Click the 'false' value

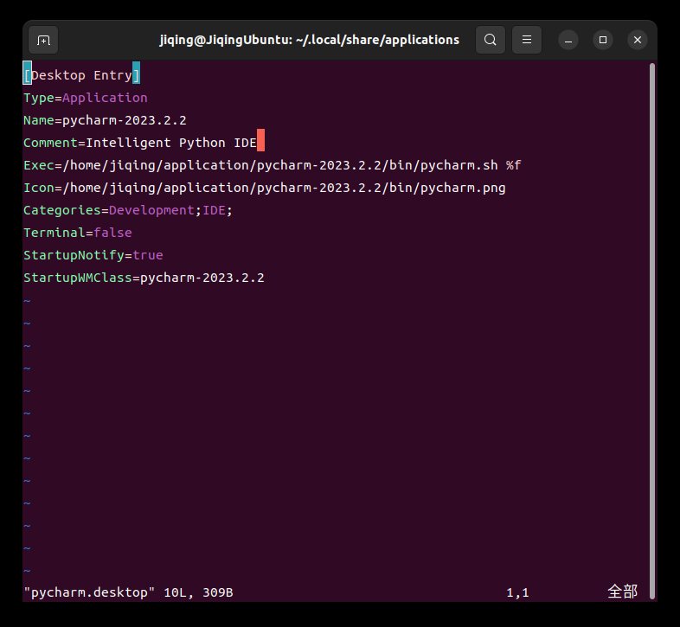[x=112, y=233]
